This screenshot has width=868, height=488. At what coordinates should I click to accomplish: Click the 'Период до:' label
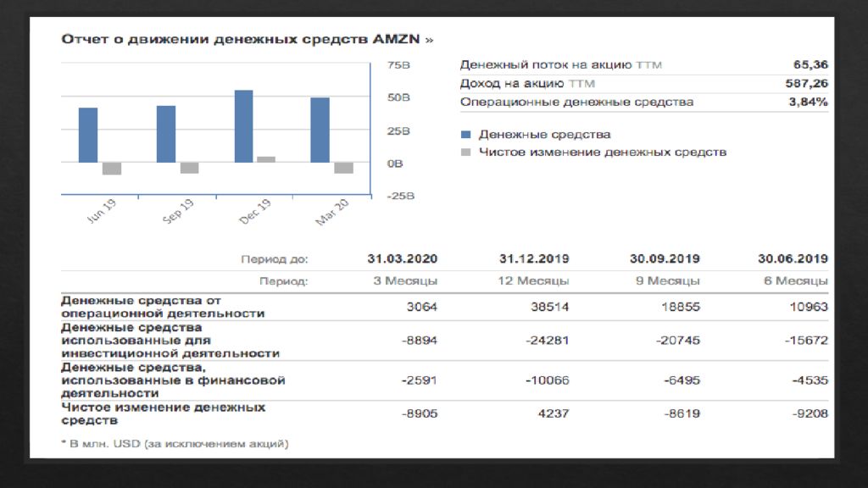click(275, 259)
